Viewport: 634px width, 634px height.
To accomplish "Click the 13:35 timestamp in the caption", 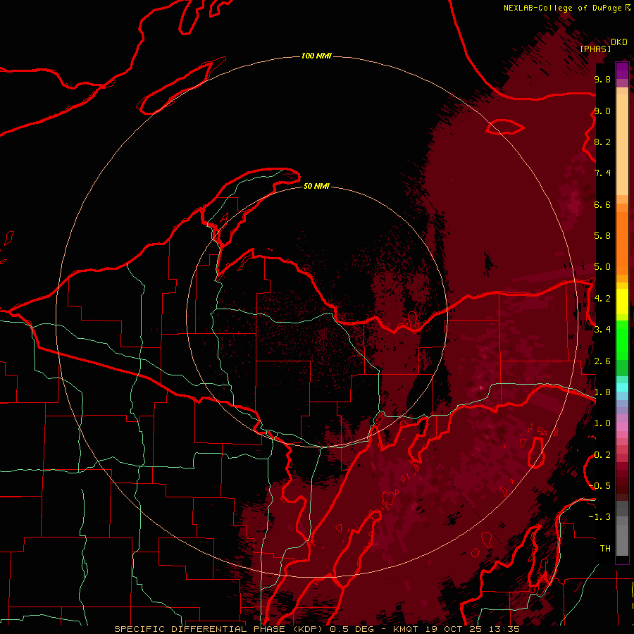I will 504,629.
